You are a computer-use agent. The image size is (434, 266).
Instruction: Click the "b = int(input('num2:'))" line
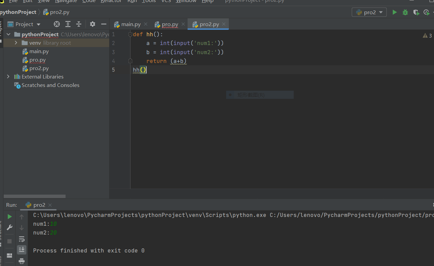tap(185, 52)
